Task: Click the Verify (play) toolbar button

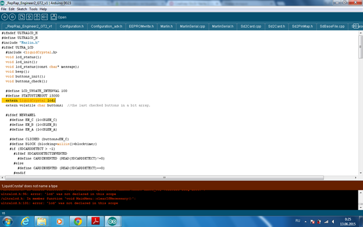Action: tap(5, 17)
